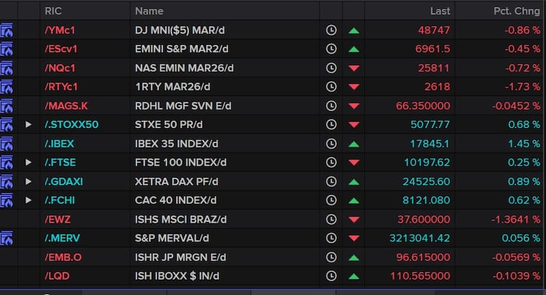Expand the /.STOXX50 index row
Image resolution: width=546 pixels, height=295 pixels.
pyautogui.click(x=28, y=125)
